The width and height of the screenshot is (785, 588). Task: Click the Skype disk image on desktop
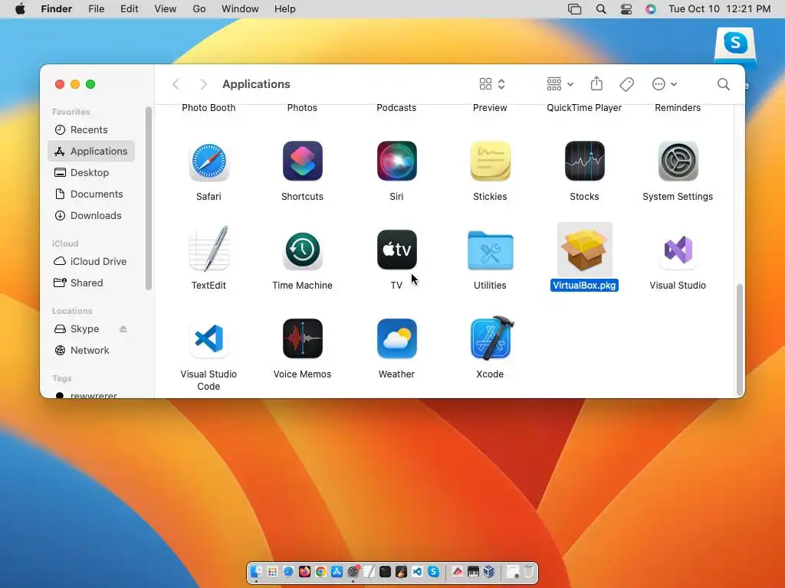pos(735,46)
